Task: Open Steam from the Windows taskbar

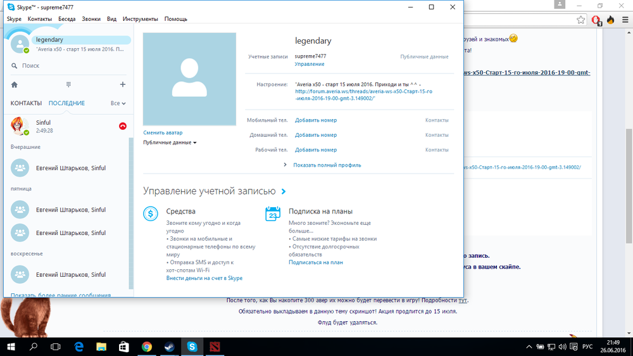Action: point(169,346)
